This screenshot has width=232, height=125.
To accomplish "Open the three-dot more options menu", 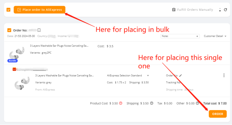I will click(224, 75).
